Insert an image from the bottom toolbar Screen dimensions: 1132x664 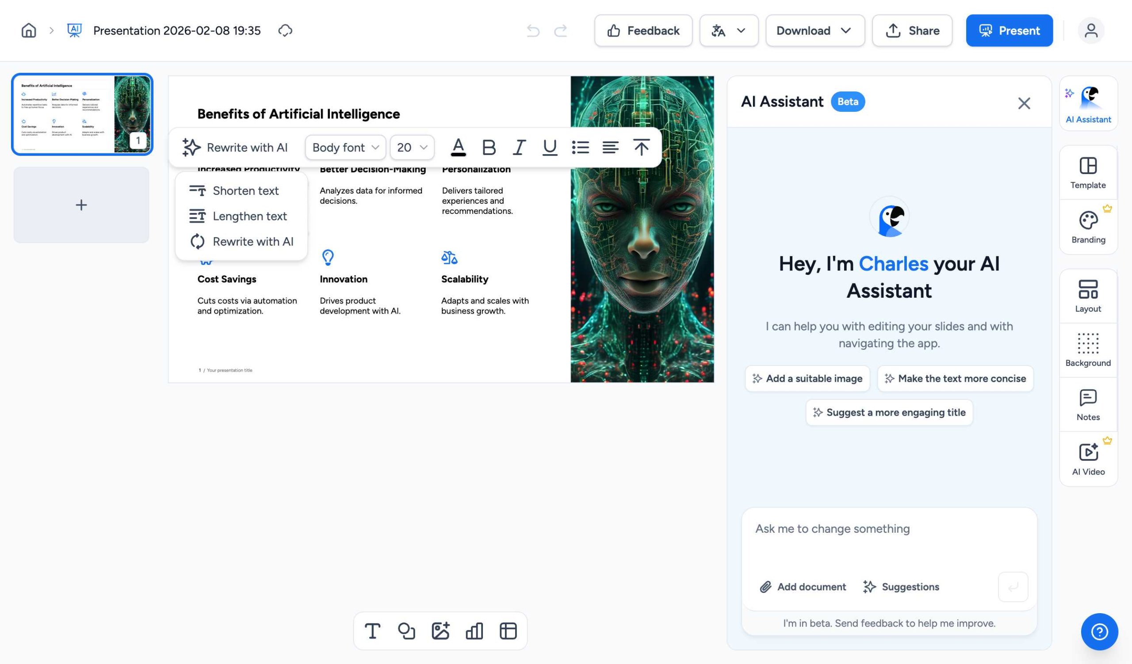point(441,631)
